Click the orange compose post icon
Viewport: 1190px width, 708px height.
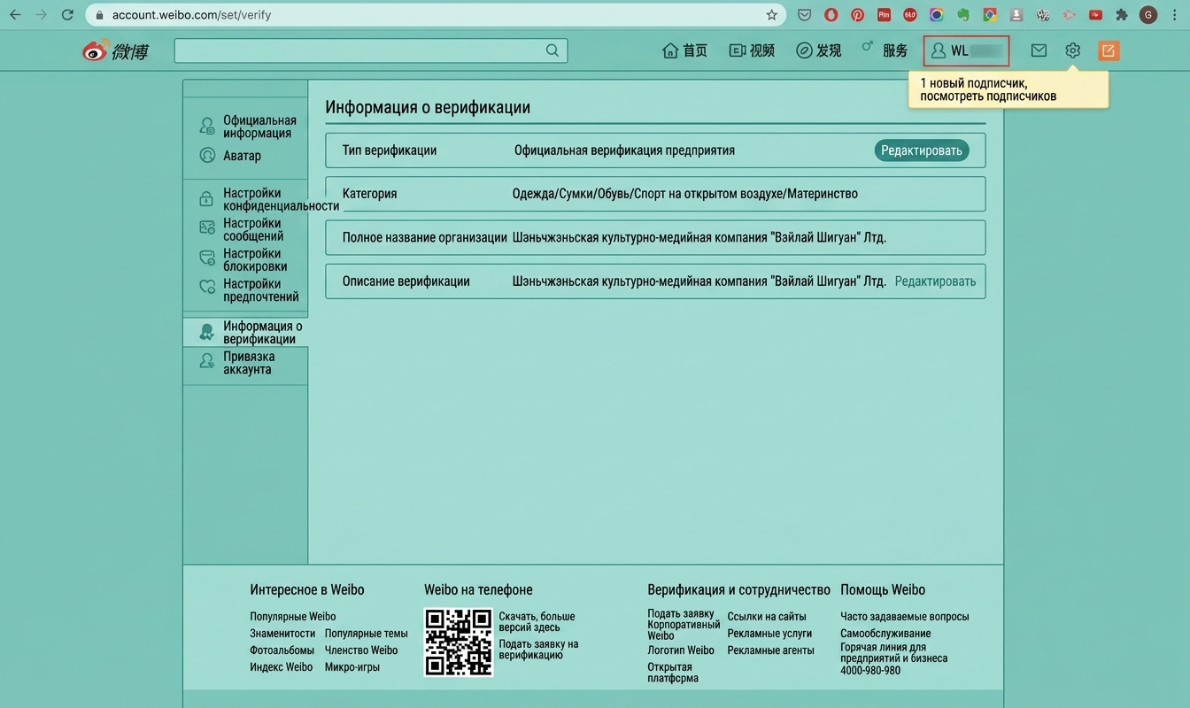coord(1109,50)
